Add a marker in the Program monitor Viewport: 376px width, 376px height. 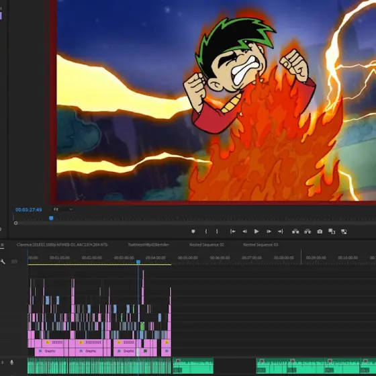tap(193, 232)
